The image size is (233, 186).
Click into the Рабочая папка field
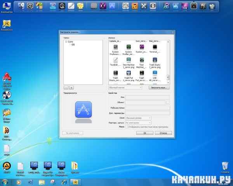[x=148, y=108]
